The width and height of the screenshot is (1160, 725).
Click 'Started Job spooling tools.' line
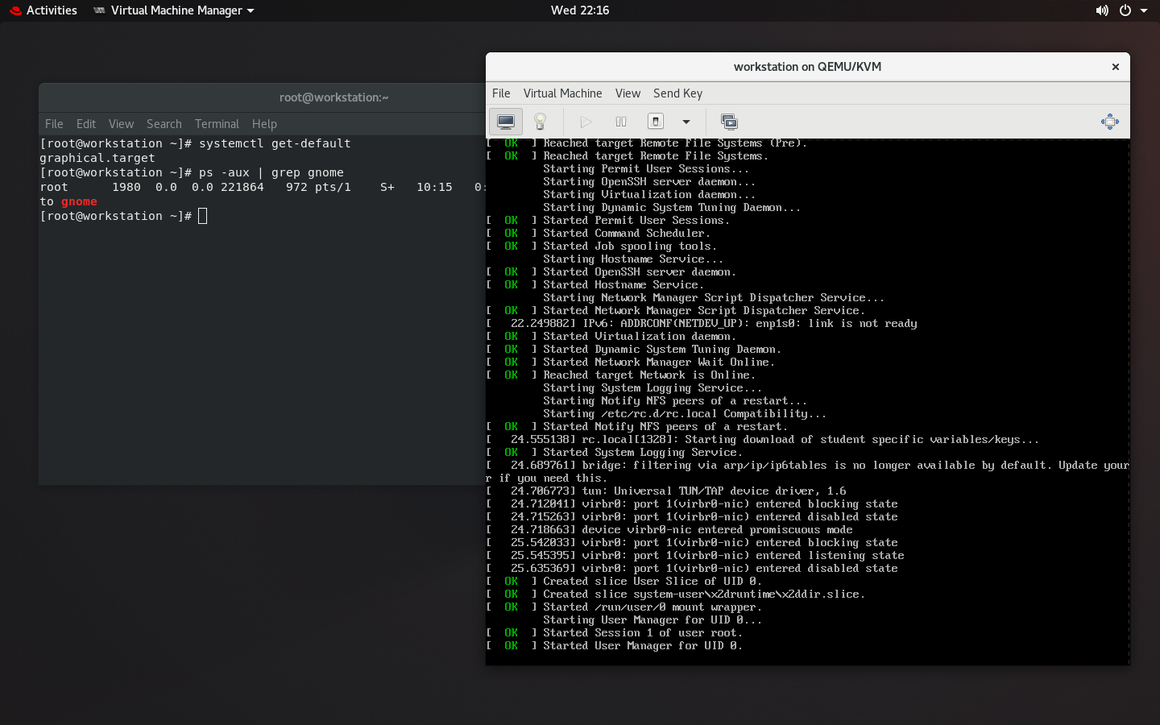point(629,246)
